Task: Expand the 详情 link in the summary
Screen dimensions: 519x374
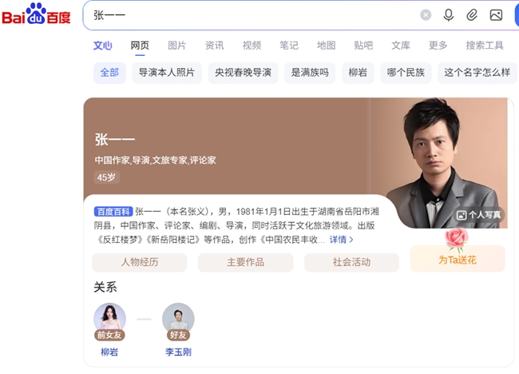Action: 341,240
